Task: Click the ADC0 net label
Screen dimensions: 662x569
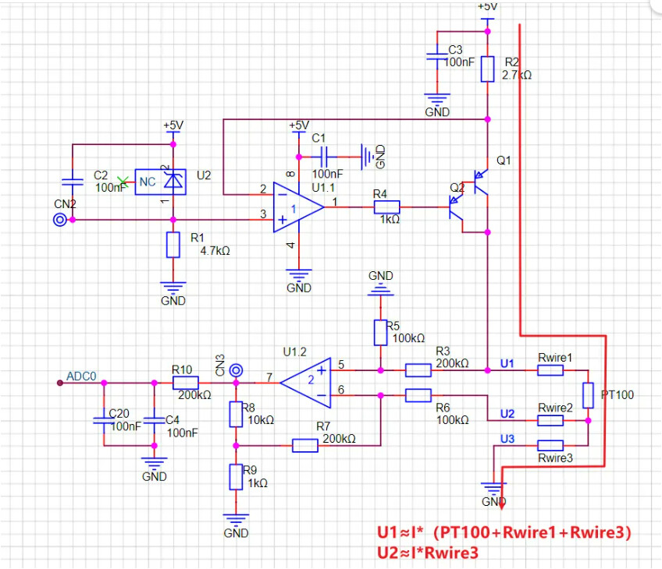Action: click(81, 376)
